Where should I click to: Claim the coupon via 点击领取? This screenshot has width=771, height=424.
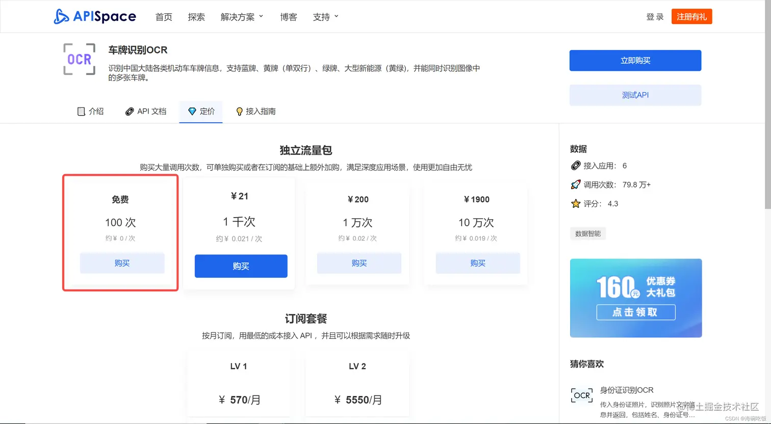(635, 312)
